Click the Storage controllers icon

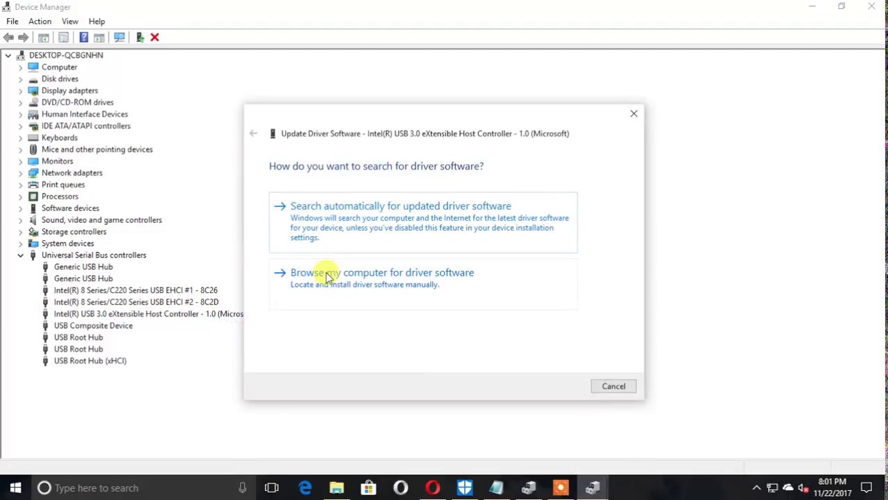point(33,232)
